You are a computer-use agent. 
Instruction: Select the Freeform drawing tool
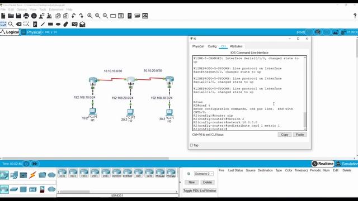66,24
